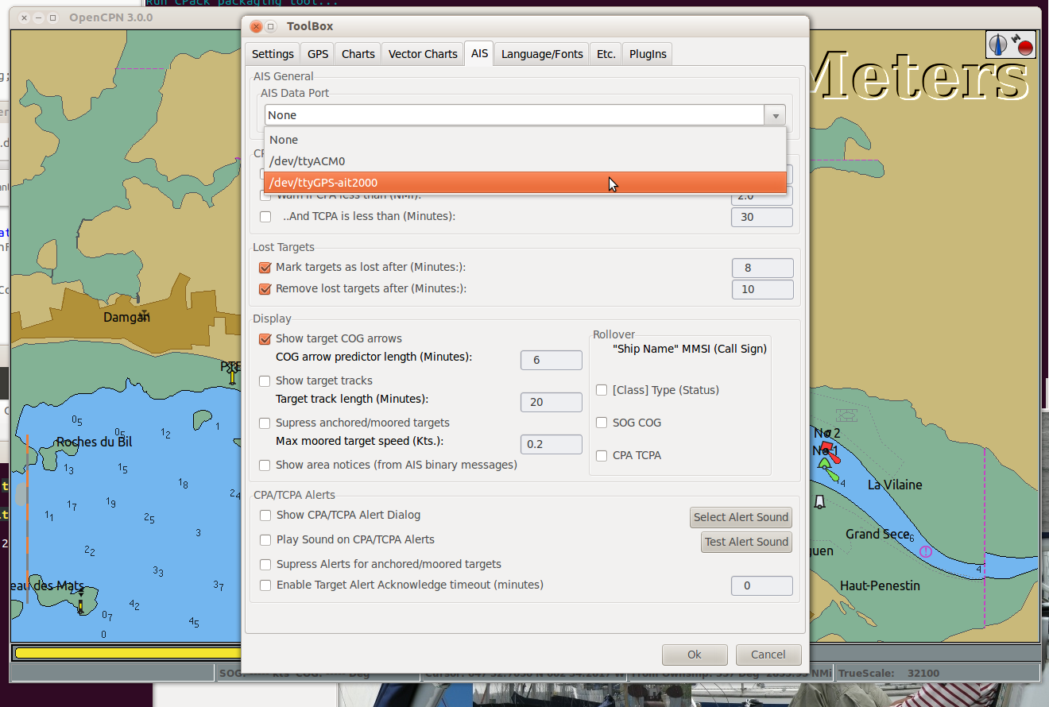Enable 'Target Alert Acknowledge timeout' checkbox
This screenshot has width=1049, height=707.
[x=265, y=585]
